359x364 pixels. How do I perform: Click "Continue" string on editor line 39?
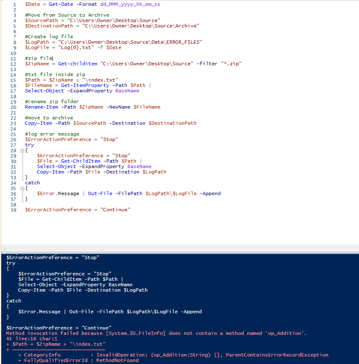click(115, 210)
